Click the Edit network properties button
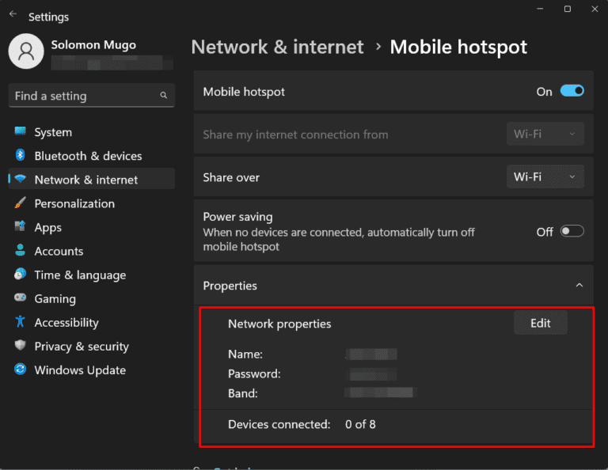 [540, 323]
